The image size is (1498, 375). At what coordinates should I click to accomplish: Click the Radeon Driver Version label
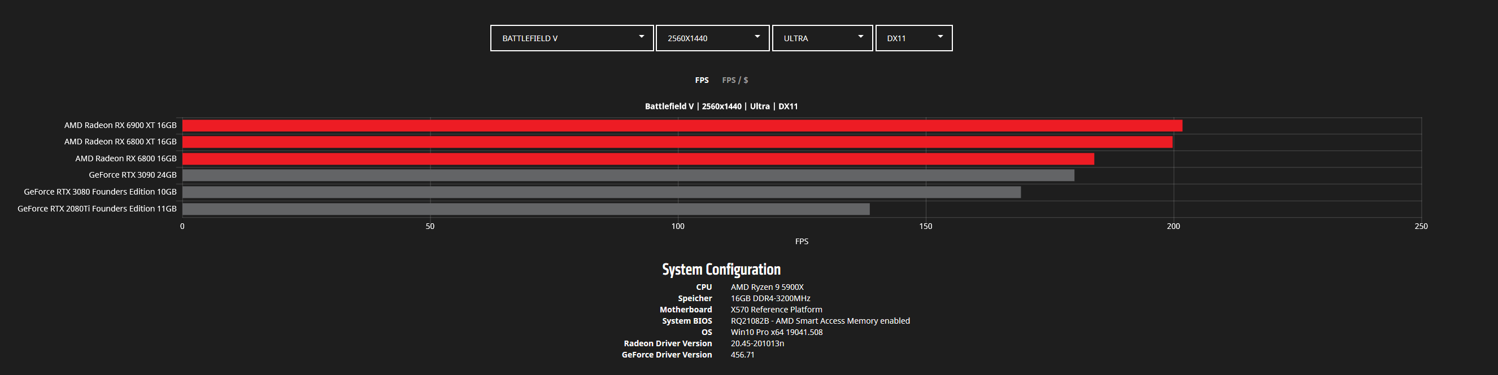click(668, 343)
